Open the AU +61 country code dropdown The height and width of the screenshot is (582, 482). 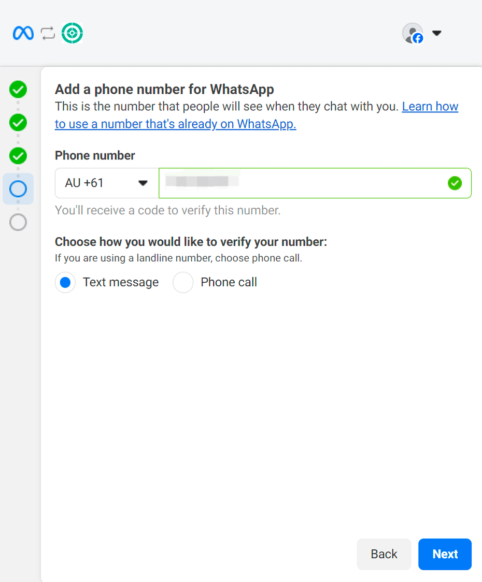click(107, 183)
